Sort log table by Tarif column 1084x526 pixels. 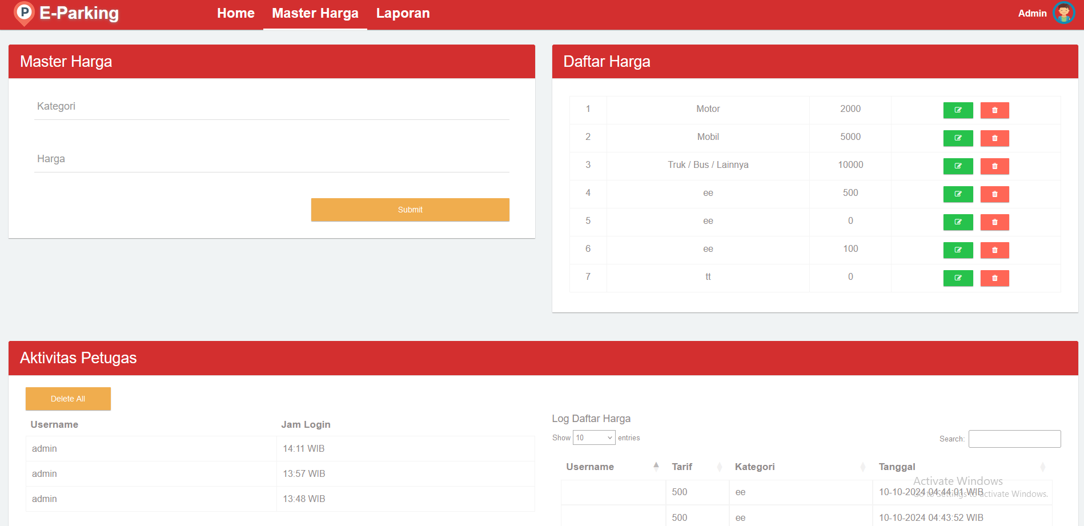[682, 467]
